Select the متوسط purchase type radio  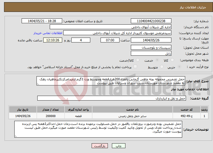[x=162, y=66]
